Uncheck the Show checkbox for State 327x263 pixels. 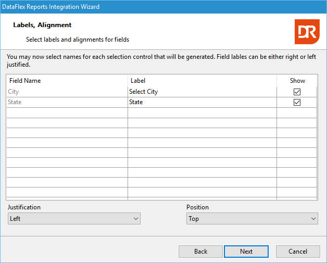point(297,102)
